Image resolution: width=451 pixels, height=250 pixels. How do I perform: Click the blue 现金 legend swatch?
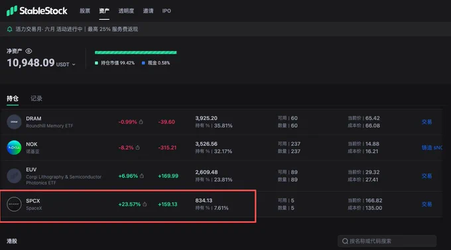coord(143,63)
